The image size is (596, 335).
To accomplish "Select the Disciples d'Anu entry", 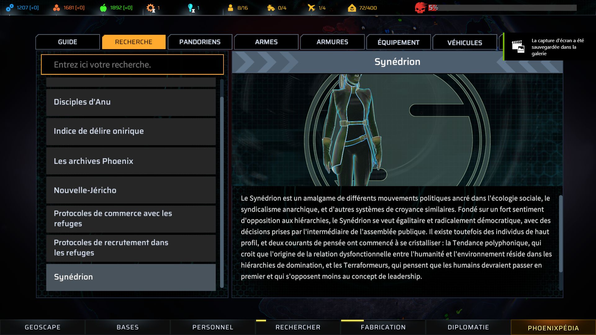I will [131, 102].
